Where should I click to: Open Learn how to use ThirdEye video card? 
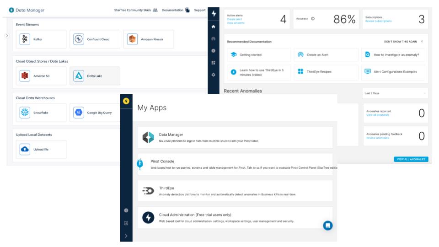[259, 73]
